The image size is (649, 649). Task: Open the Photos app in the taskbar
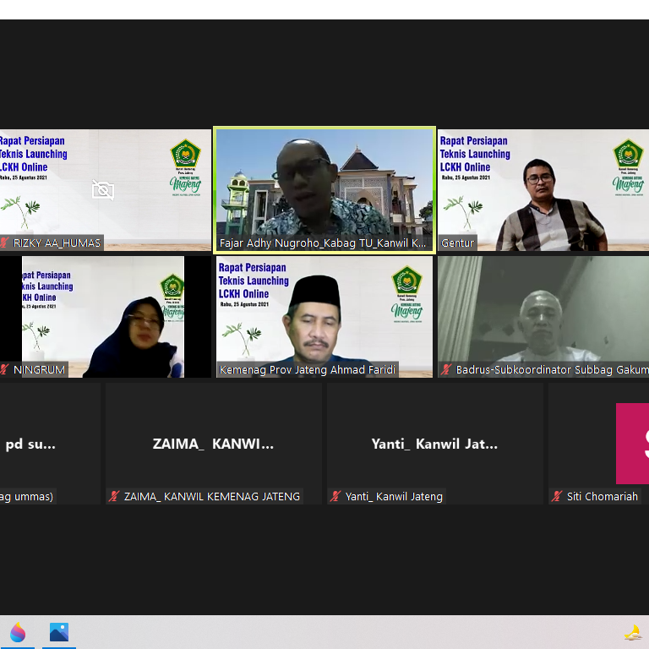pyautogui.click(x=59, y=632)
